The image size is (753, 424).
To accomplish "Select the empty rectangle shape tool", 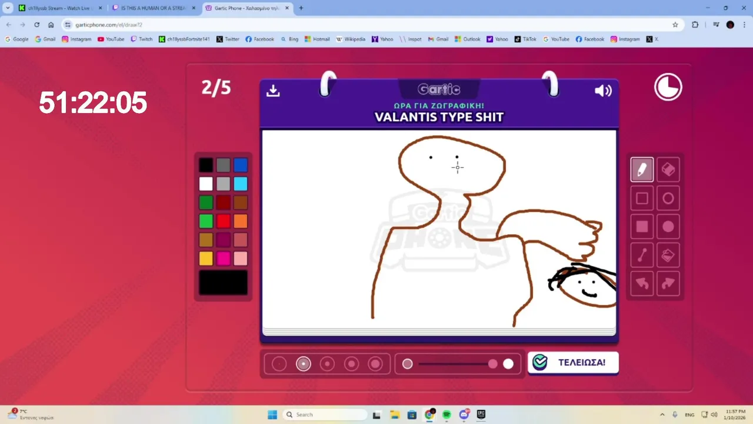I will (642, 198).
